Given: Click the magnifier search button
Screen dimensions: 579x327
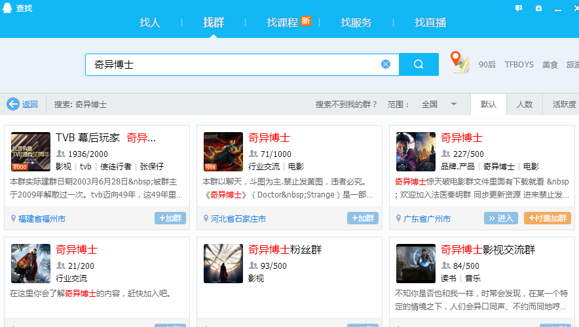Looking at the screenshot, I should (419, 64).
